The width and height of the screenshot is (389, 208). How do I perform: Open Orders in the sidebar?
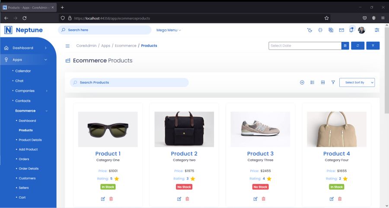click(24, 159)
